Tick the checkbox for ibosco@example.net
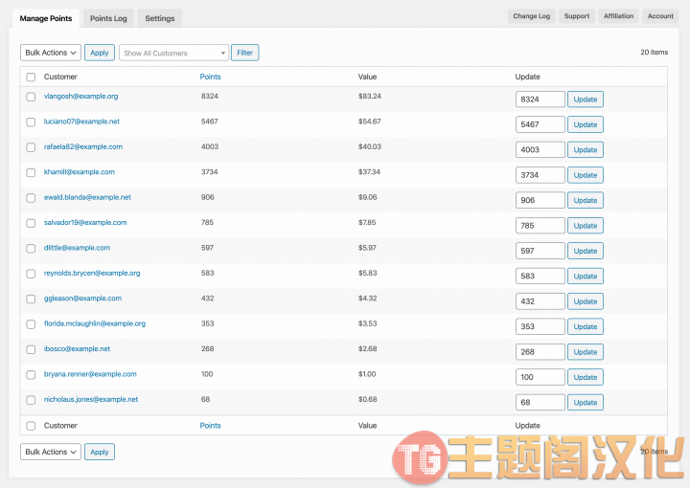 (31, 349)
